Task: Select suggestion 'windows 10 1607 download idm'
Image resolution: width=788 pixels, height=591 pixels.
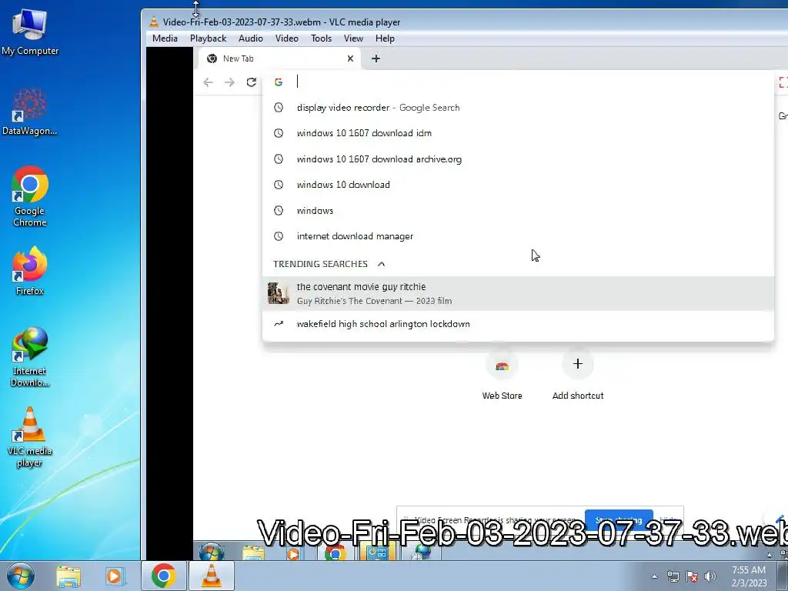Action: (x=518, y=133)
